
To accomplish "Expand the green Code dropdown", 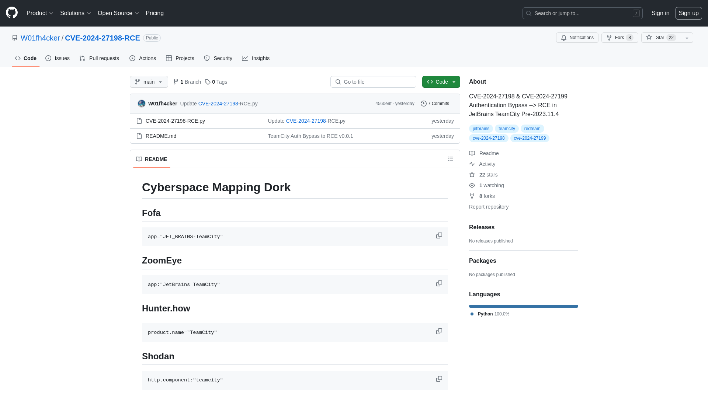I will pyautogui.click(x=441, y=82).
